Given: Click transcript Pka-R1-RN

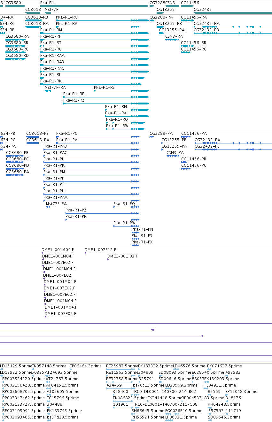Looking at the screenshot, I should click(x=116, y=107).
